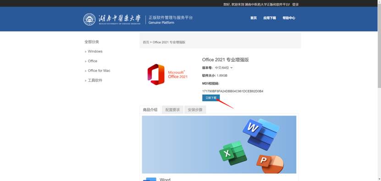This screenshot has width=381, height=181.
Task: Select the Windows category in sidebar
Action: [95, 51]
